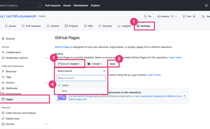Select Deploy keys in the sidebar

point(13,119)
